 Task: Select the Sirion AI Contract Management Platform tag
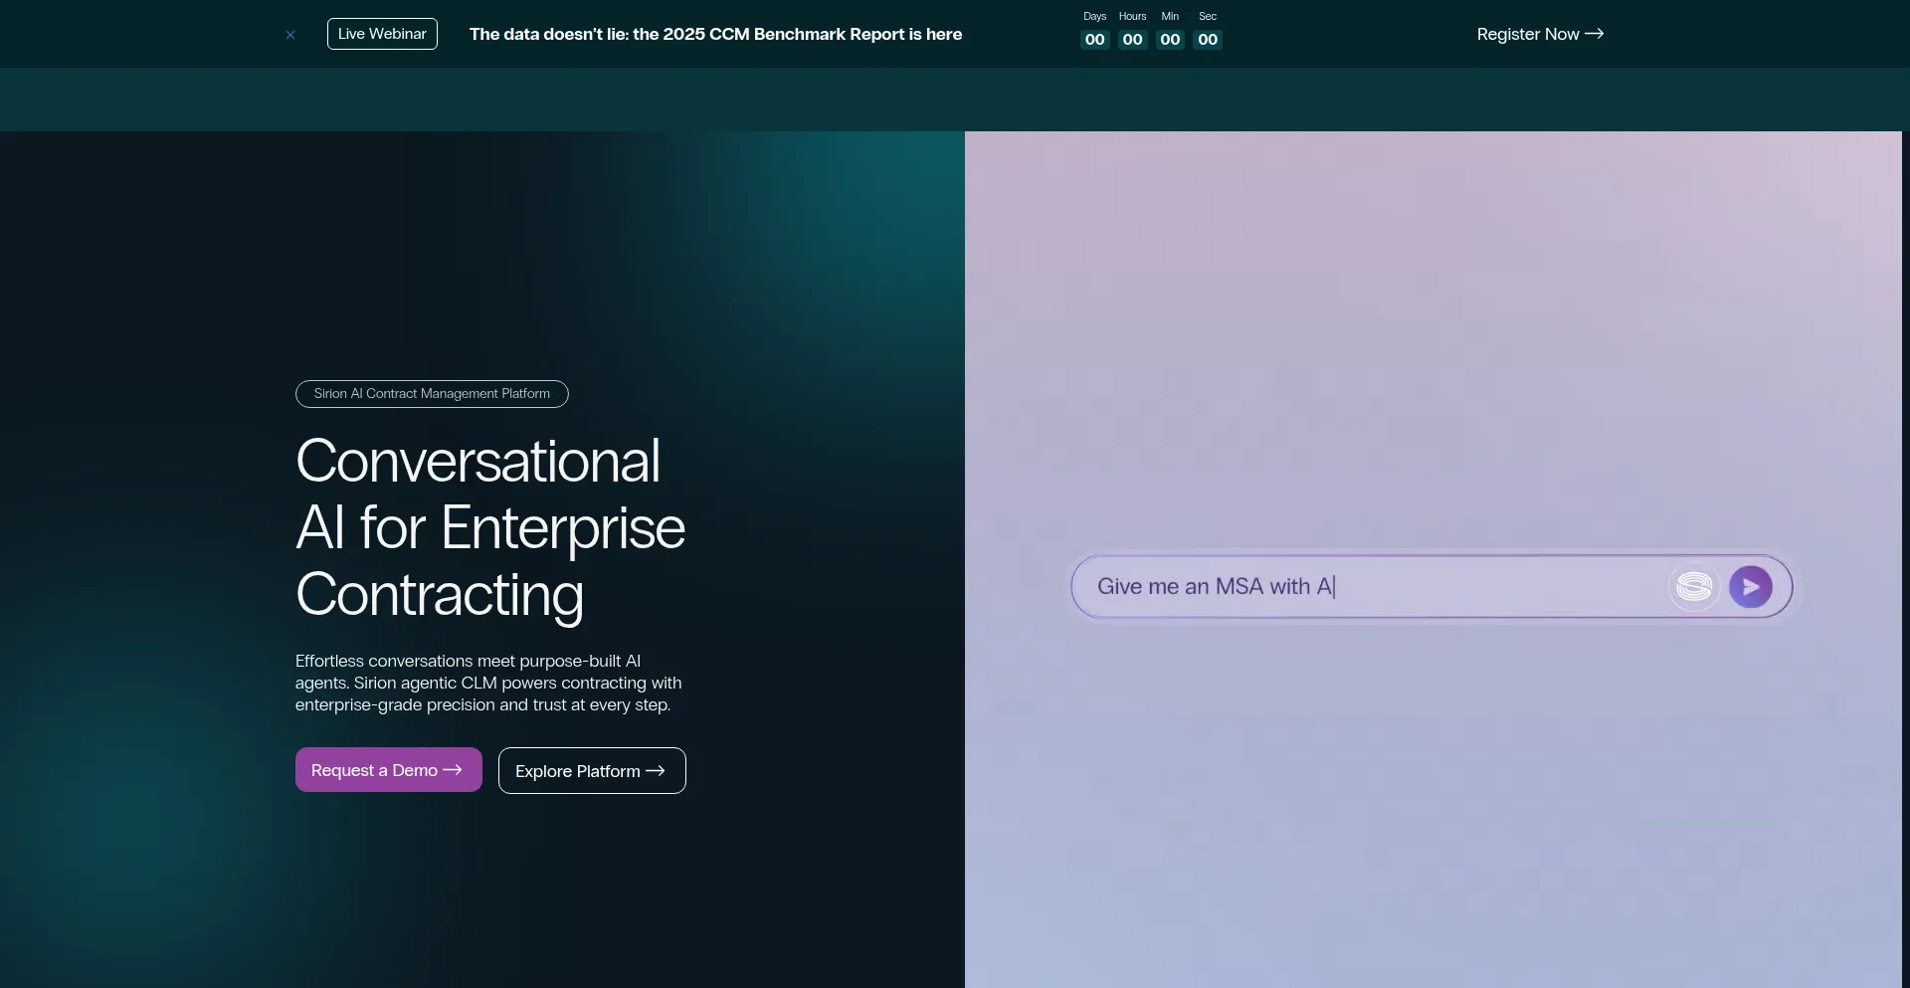point(432,394)
